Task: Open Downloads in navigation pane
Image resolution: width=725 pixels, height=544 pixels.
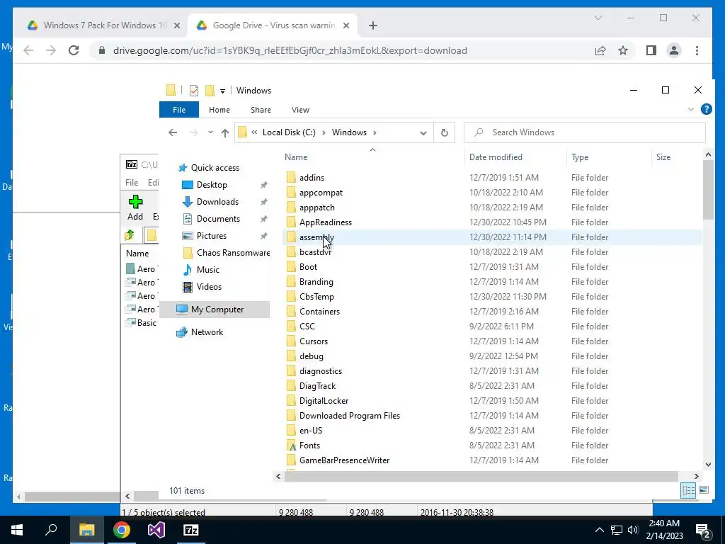Action: coord(217,202)
